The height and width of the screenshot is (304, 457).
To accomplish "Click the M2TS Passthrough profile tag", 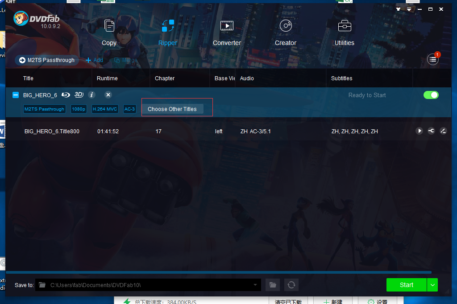I will (x=44, y=109).
